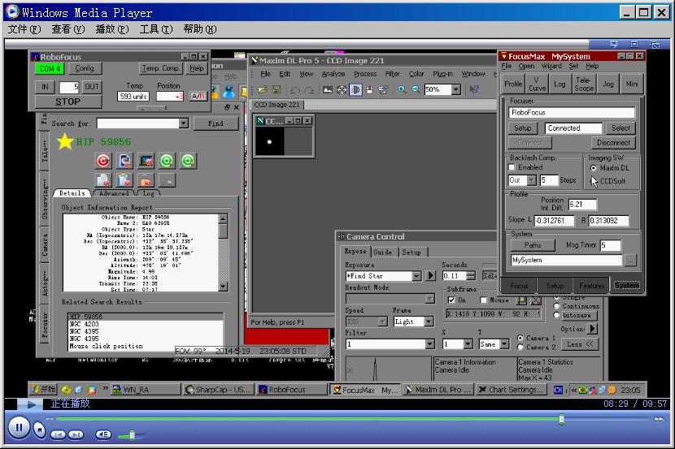Open the Frame type Light dropdown
The height and width of the screenshot is (449, 675).
pyautogui.click(x=429, y=322)
